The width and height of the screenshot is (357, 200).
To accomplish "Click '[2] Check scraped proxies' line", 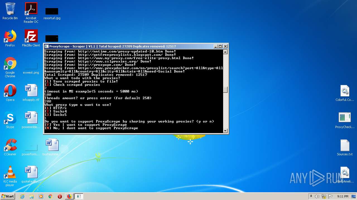I will click(x=72, y=85).
